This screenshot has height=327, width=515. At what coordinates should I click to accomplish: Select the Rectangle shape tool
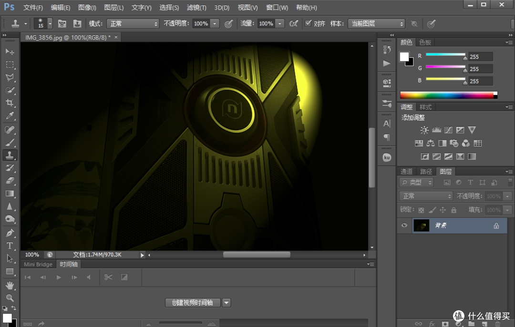point(10,271)
